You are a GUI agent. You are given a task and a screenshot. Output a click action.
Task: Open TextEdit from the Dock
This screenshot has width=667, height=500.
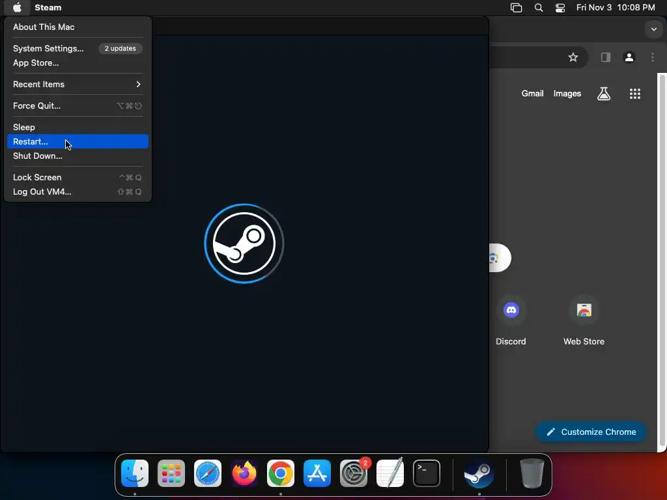pyautogui.click(x=390, y=473)
